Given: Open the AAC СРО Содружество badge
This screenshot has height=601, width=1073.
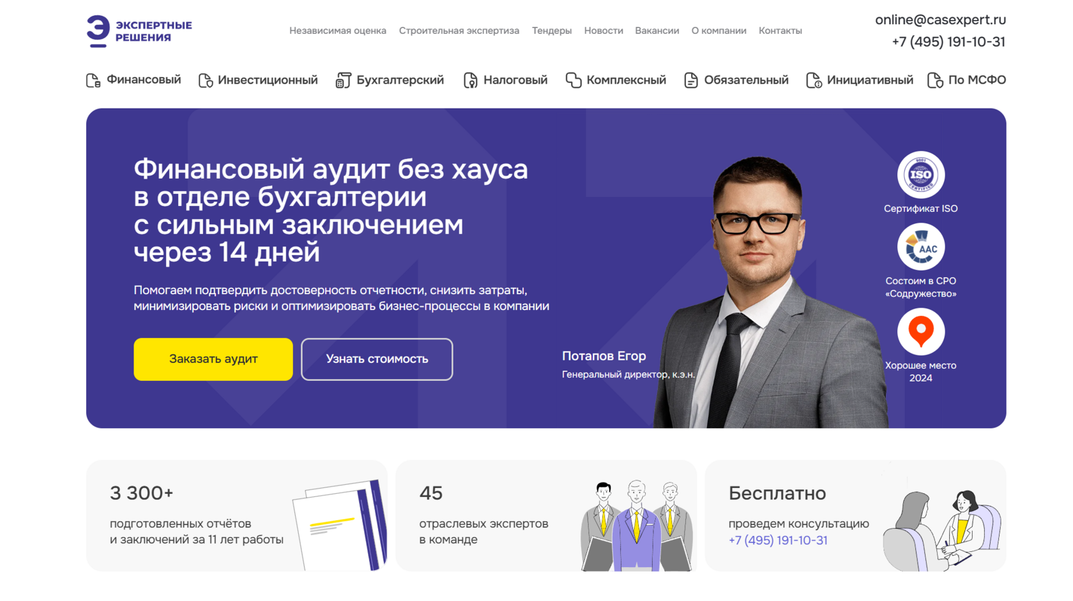Looking at the screenshot, I should point(920,247).
